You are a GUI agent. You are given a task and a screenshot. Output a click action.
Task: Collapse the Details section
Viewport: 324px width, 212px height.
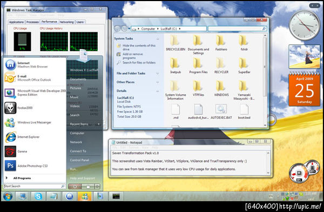[x=158, y=91]
